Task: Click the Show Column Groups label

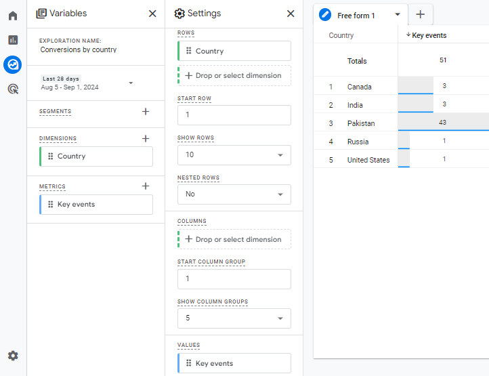Action: (x=213, y=301)
